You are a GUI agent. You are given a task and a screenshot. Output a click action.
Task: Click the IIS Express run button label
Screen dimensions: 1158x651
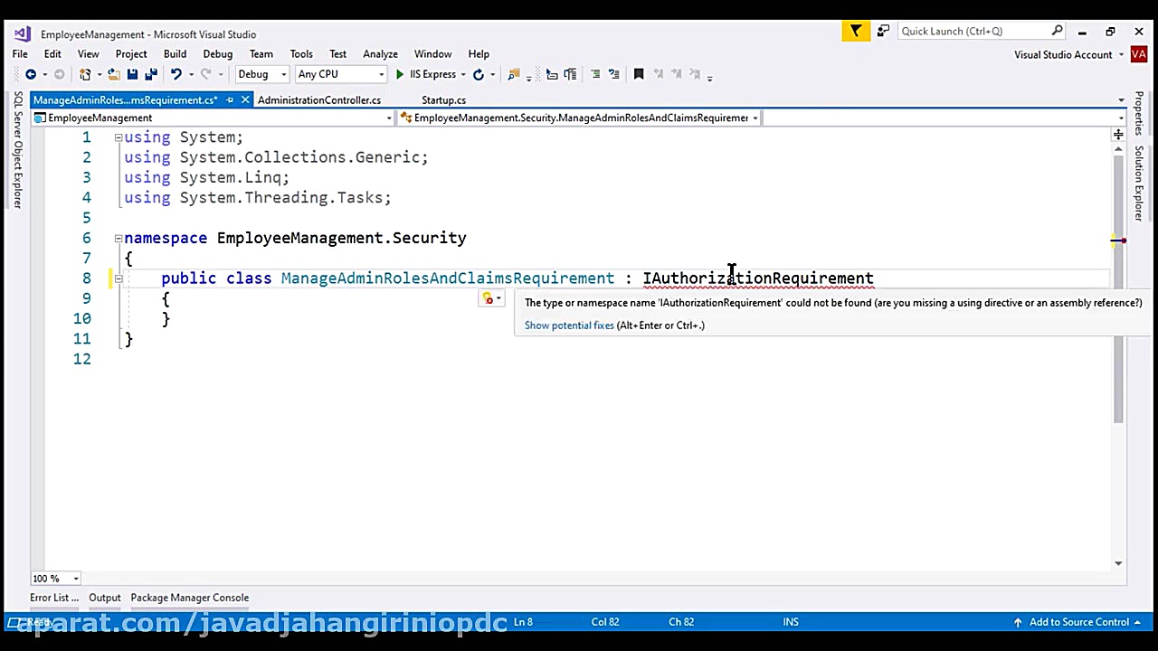432,74
